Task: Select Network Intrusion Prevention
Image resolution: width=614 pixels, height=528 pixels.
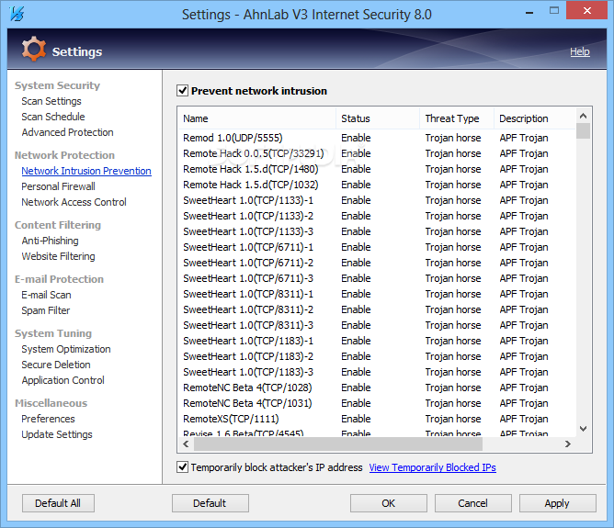Action: 86,171
